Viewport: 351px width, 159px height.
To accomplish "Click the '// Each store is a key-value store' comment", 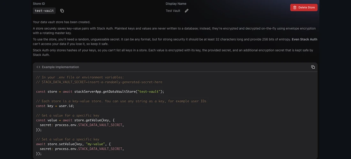I will click(x=121, y=101).
